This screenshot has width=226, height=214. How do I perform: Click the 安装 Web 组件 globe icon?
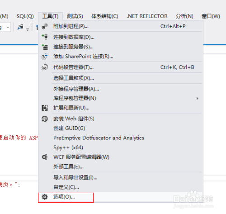tap(45, 119)
